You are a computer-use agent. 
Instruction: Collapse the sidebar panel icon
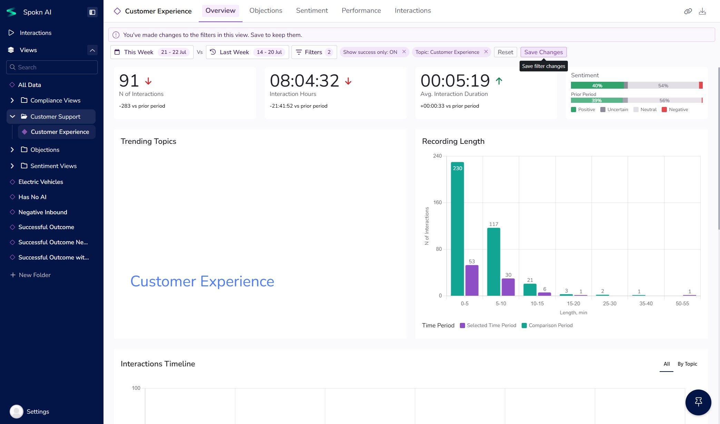pyautogui.click(x=92, y=12)
